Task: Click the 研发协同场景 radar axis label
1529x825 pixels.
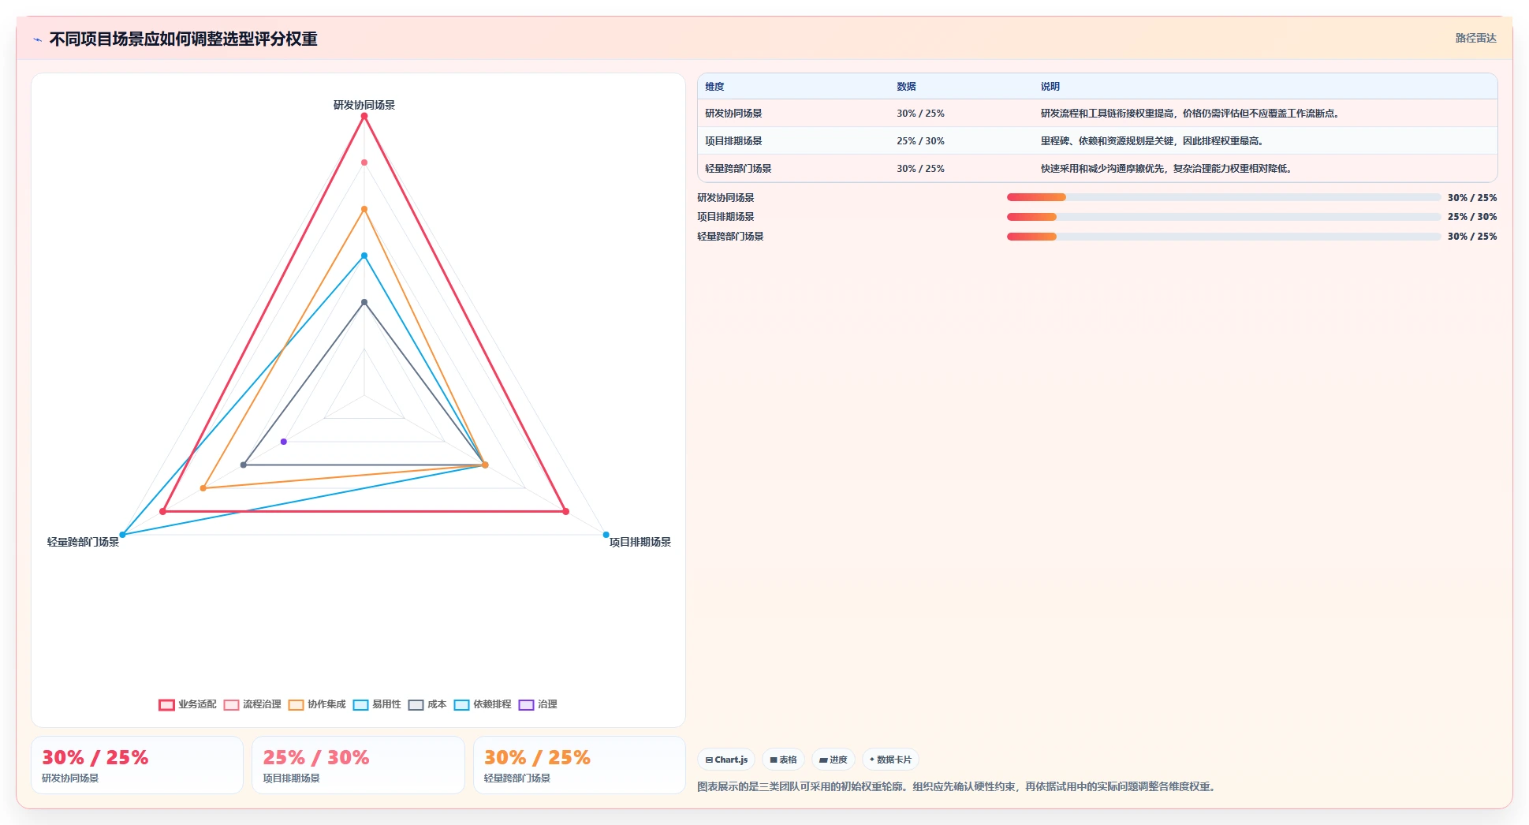Action: point(364,105)
